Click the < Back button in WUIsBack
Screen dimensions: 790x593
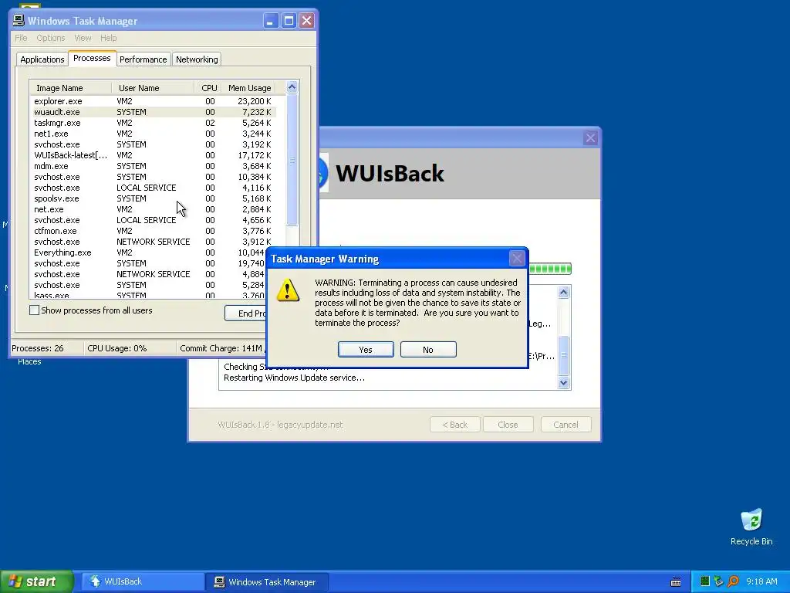(x=455, y=425)
